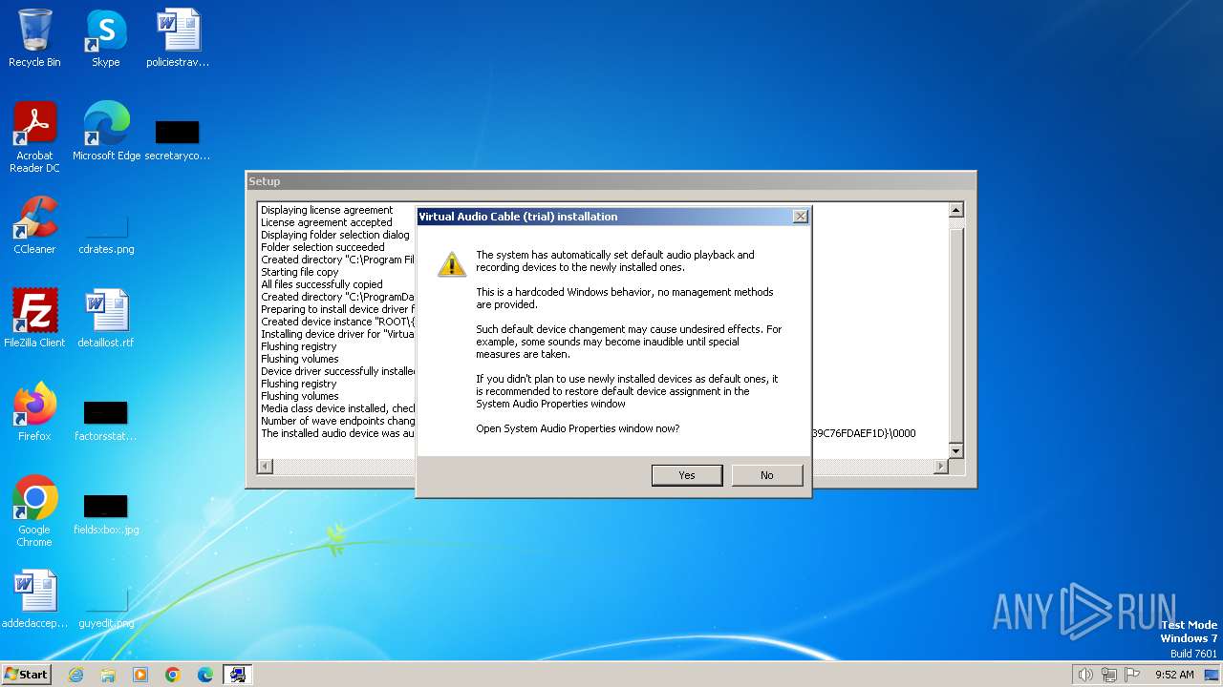Select 'Displaying license agreement' log line
Image resolution: width=1223 pixels, height=687 pixels.
327,210
